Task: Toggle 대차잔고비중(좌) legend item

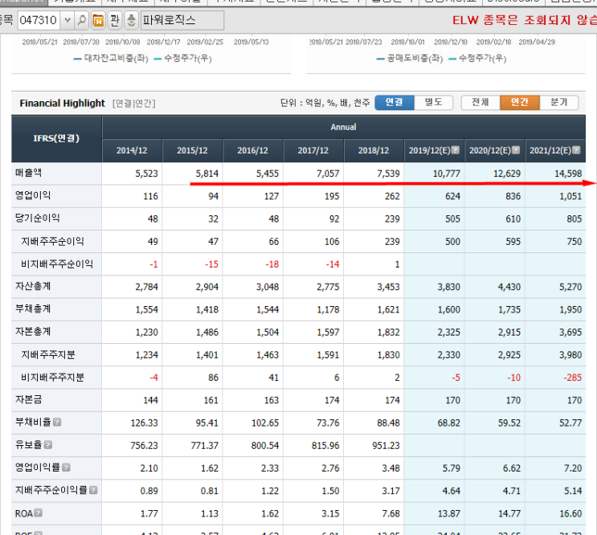Action: (x=111, y=58)
